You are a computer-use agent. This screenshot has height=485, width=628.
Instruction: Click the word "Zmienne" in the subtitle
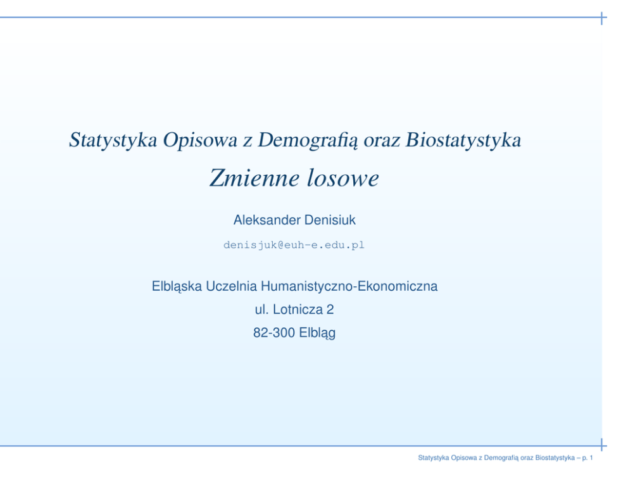(x=253, y=179)
